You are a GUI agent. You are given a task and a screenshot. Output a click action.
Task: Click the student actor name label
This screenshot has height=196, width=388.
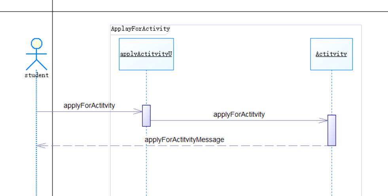tap(36, 75)
